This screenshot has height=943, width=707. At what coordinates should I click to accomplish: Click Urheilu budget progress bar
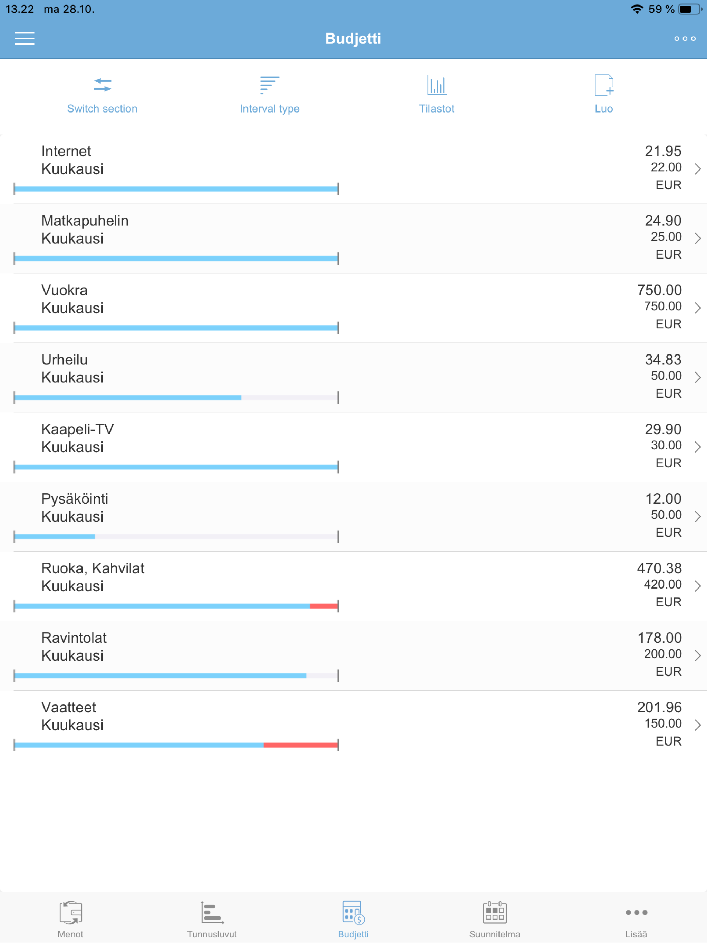pos(176,397)
